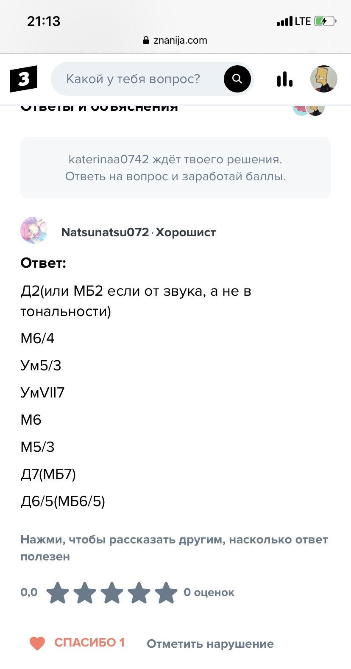Open the bar chart statistics icon
The height and width of the screenshot is (669, 351).
coord(284,79)
